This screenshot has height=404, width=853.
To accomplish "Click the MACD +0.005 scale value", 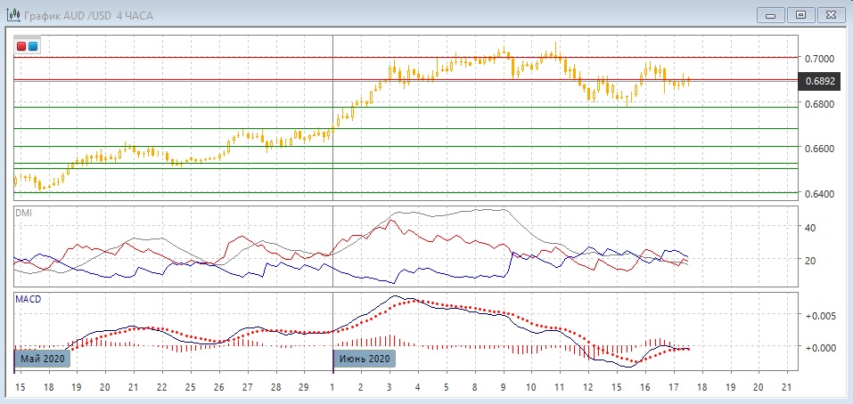I will (x=819, y=316).
